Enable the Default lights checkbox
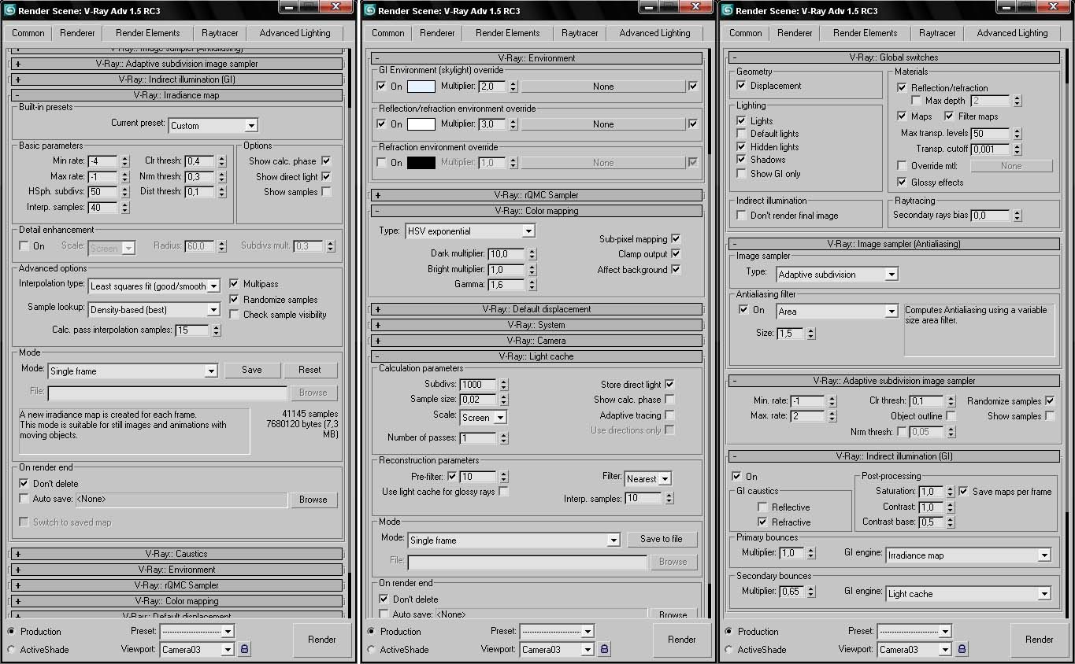1075x664 pixels. coord(741,134)
